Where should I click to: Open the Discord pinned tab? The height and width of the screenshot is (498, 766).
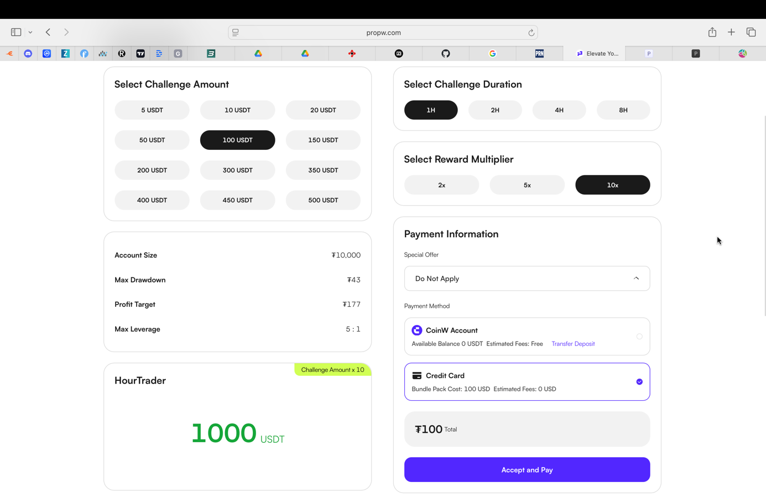tap(28, 54)
